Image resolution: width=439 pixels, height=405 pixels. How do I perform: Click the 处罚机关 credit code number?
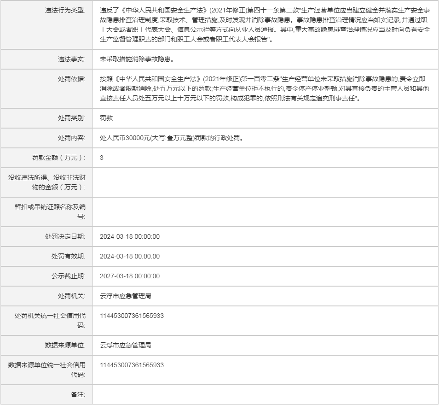(x=132, y=316)
